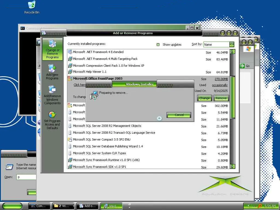Click icon of SQL Server Transact-SQL Language Service
This screenshot has height=210, width=280.
click(70, 133)
